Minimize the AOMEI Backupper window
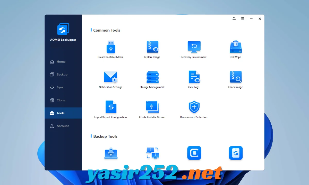The image size is (309, 185). tap(251, 19)
